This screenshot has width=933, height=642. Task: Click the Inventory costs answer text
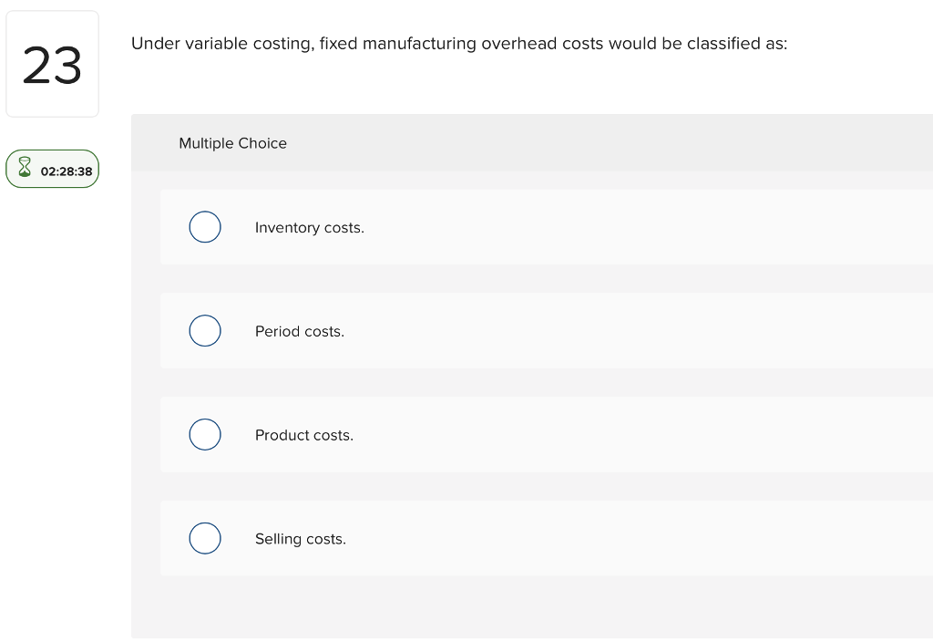[309, 227]
